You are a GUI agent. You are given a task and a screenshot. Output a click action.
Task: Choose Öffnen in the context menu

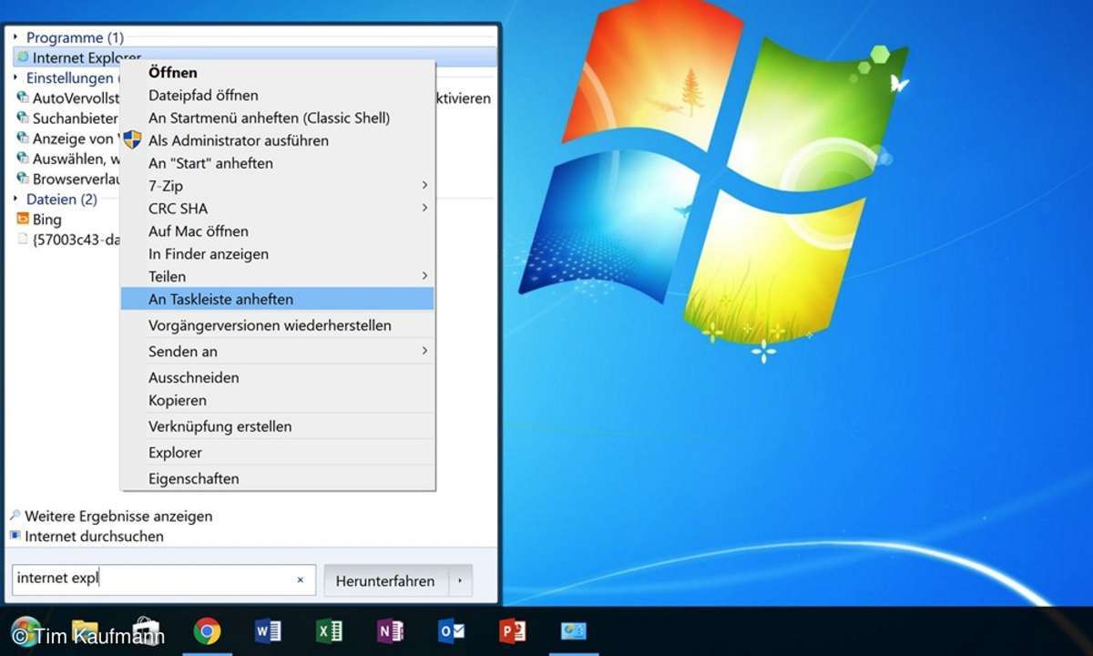278,72
